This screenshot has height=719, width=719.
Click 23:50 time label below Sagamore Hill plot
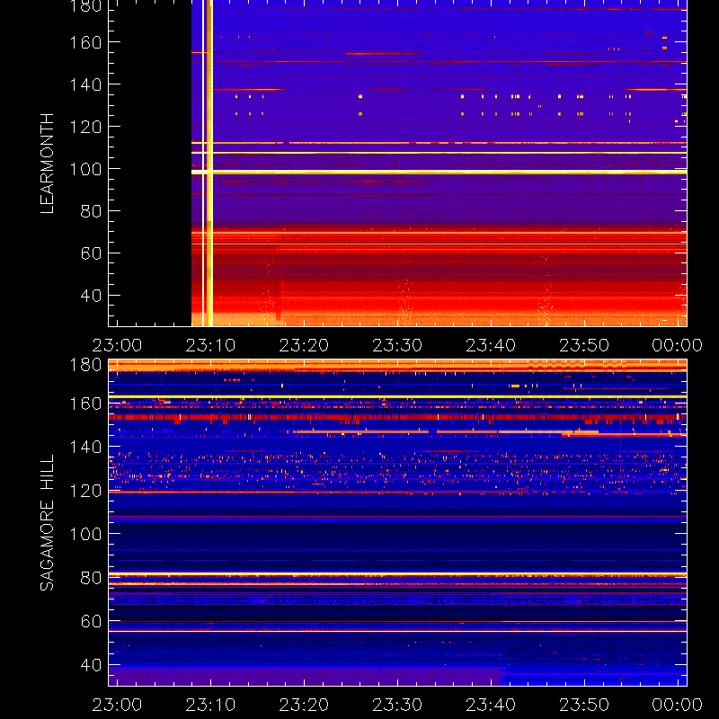(584, 705)
